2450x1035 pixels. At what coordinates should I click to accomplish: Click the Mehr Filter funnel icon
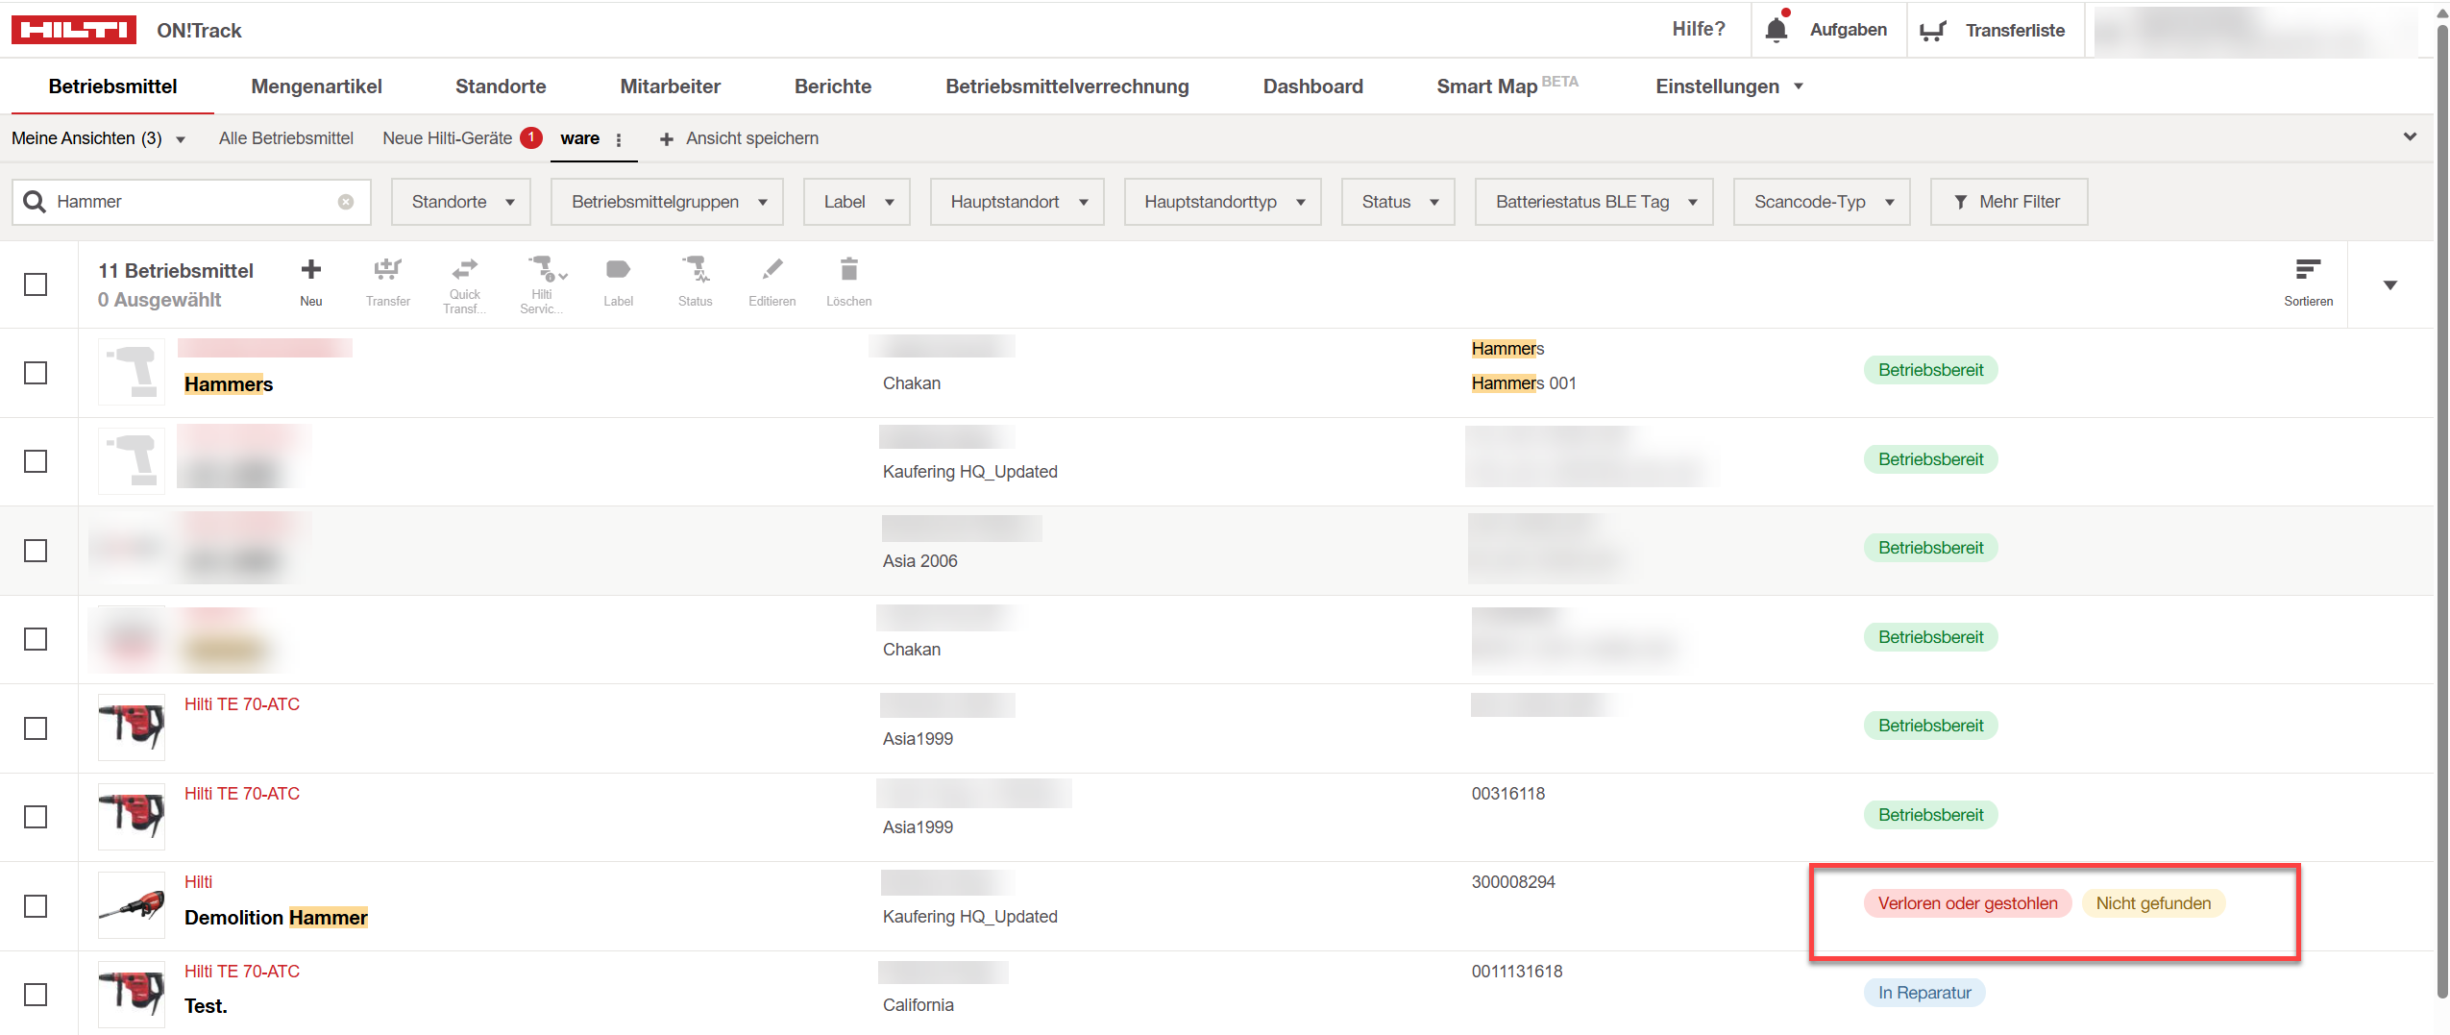1961,202
